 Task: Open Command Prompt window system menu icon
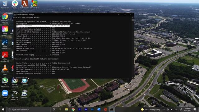pyautogui.click(x=15, y=15)
